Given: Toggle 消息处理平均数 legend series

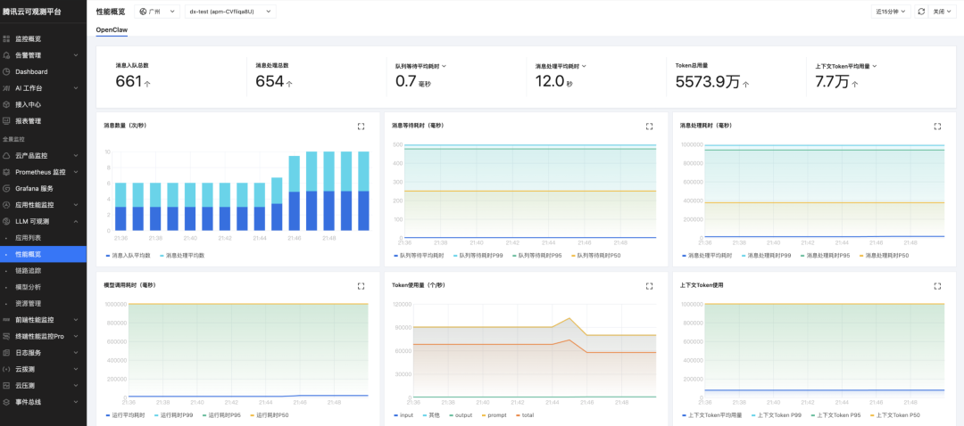Looking at the screenshot, I should point(182,256).
